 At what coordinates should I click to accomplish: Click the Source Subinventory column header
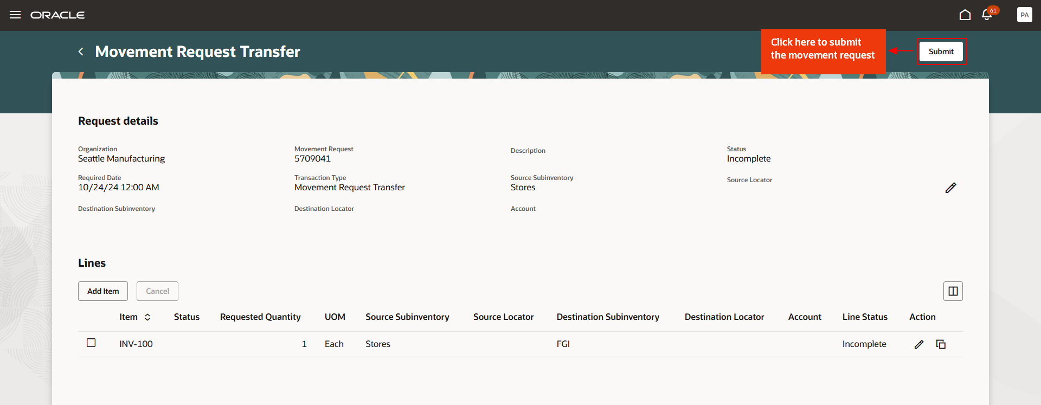tap(407, 317)
